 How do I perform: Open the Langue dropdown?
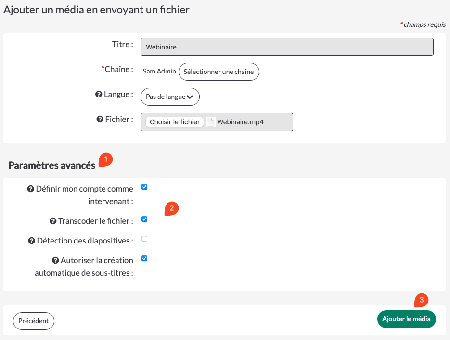(170, 97)
